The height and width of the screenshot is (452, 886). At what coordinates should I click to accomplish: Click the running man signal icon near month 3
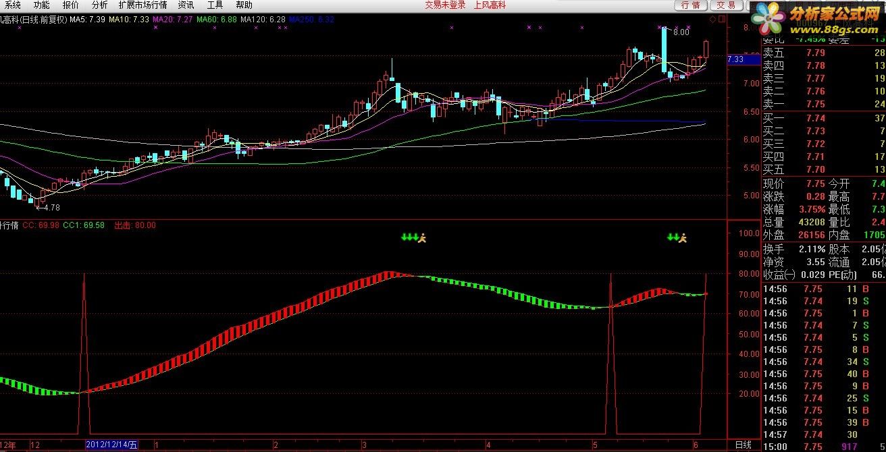(423, 237)
